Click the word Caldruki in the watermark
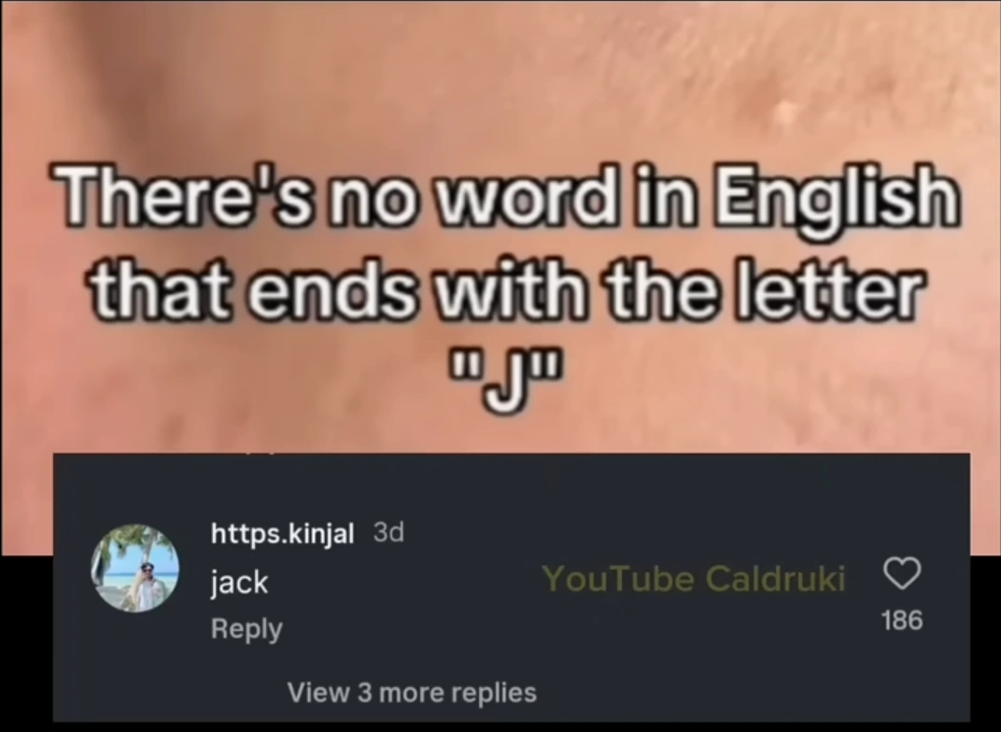Screen dimensions: 1001x732 pos(775,578)
